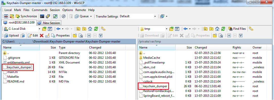
Task: Click the Compare Directories icon
Action: 6,16
